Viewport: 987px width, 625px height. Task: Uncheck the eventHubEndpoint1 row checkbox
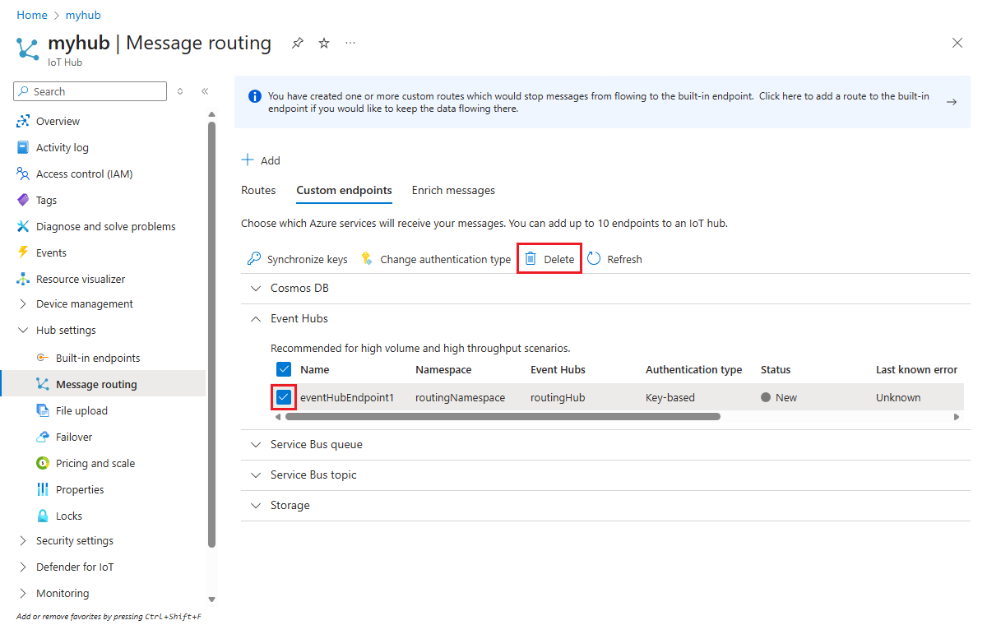tap(284, 397)
